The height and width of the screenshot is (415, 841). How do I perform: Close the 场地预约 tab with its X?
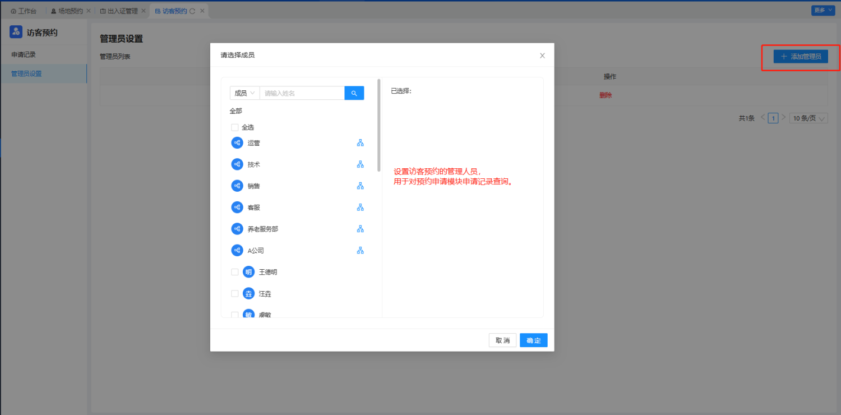coord(88,11)
